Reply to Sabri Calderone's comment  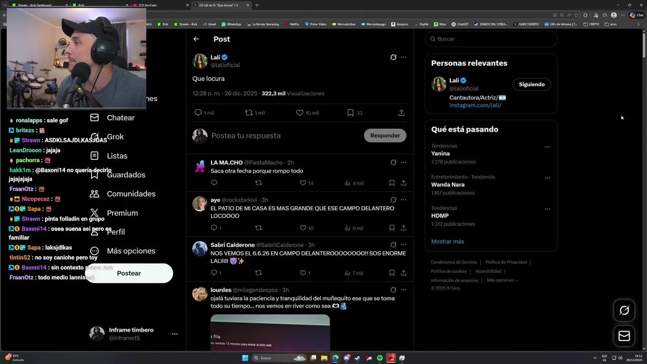click(216, 273)
